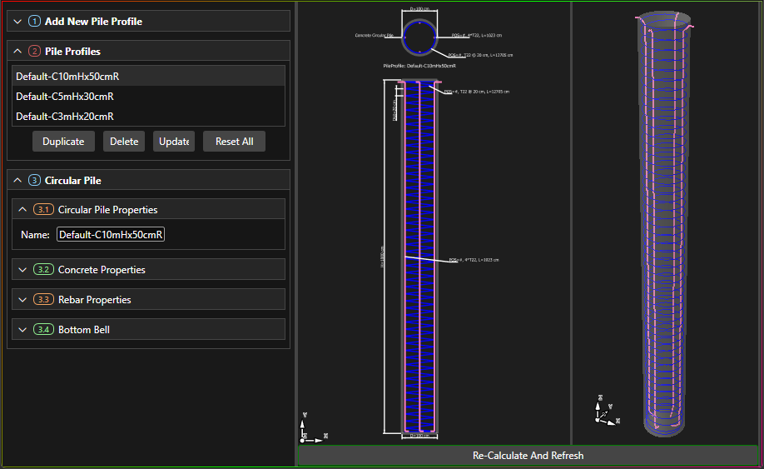Image resolution: width=764 pixels, height=469 pixels.
Task: Click the 3.4 badge next to Bottom Bell
Action: [x=43, y=330]
